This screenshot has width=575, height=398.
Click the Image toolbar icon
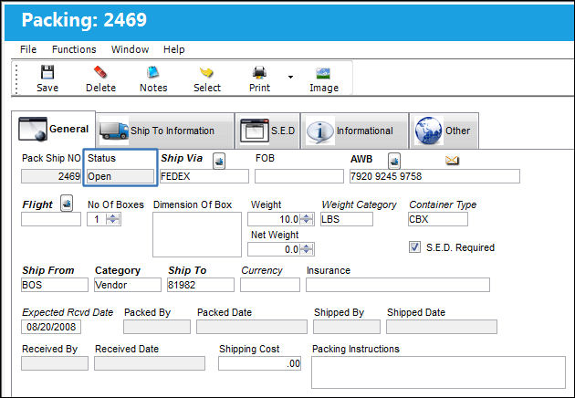323,73
